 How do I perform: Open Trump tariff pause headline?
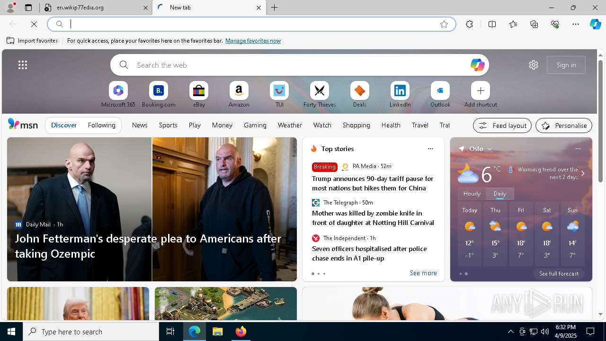[x=373, y=183]
